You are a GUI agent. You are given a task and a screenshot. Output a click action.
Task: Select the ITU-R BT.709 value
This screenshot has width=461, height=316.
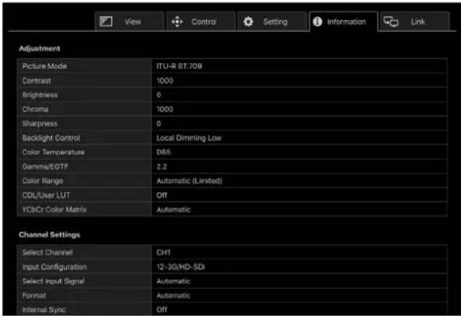pyautogui.click(x=179, y=66)
